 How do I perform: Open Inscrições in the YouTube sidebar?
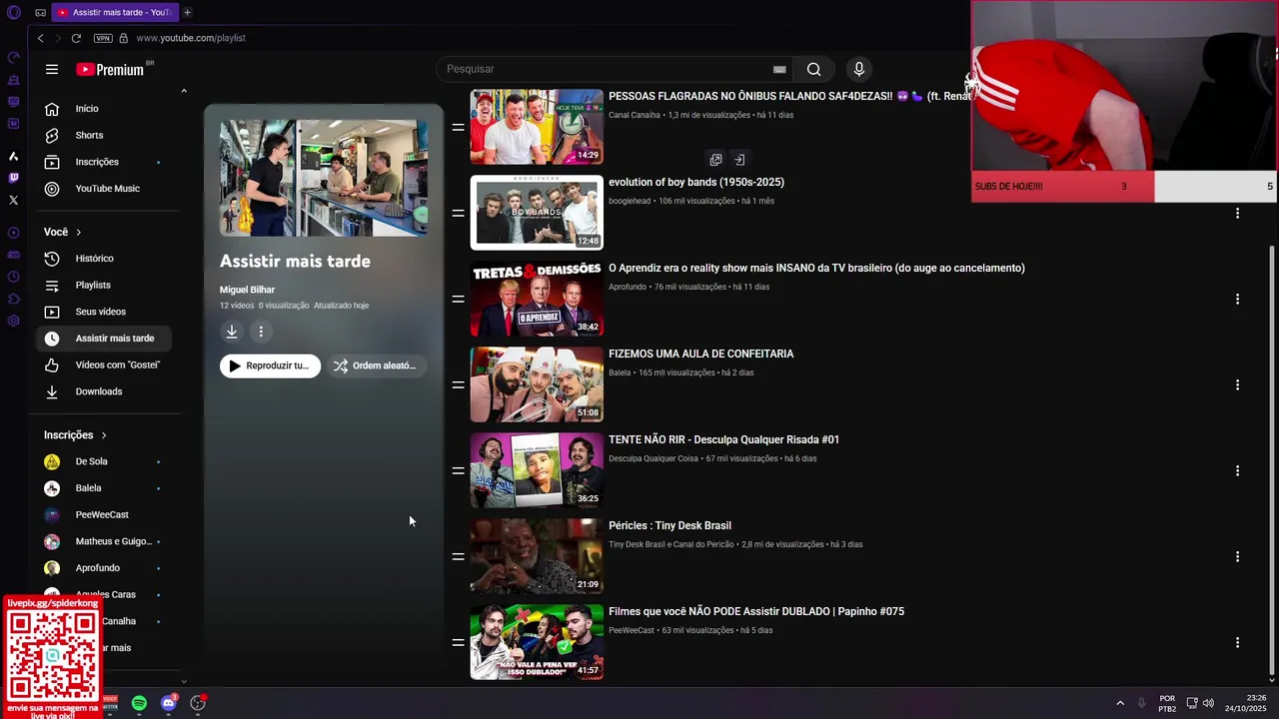point(104,162)
